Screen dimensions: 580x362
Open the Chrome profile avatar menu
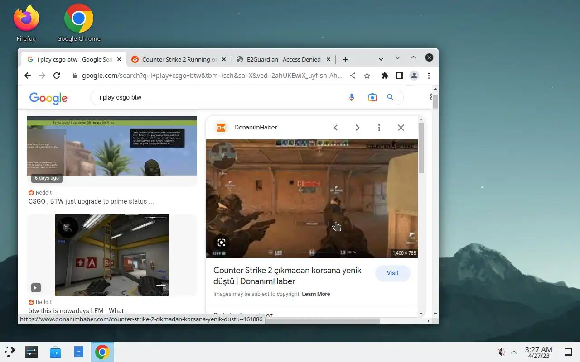point(414,76)
